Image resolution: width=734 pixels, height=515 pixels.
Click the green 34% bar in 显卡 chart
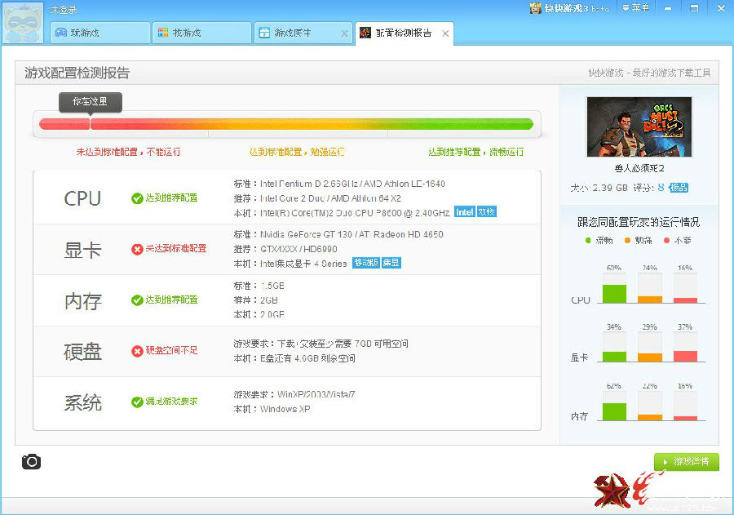coord(614,357)
